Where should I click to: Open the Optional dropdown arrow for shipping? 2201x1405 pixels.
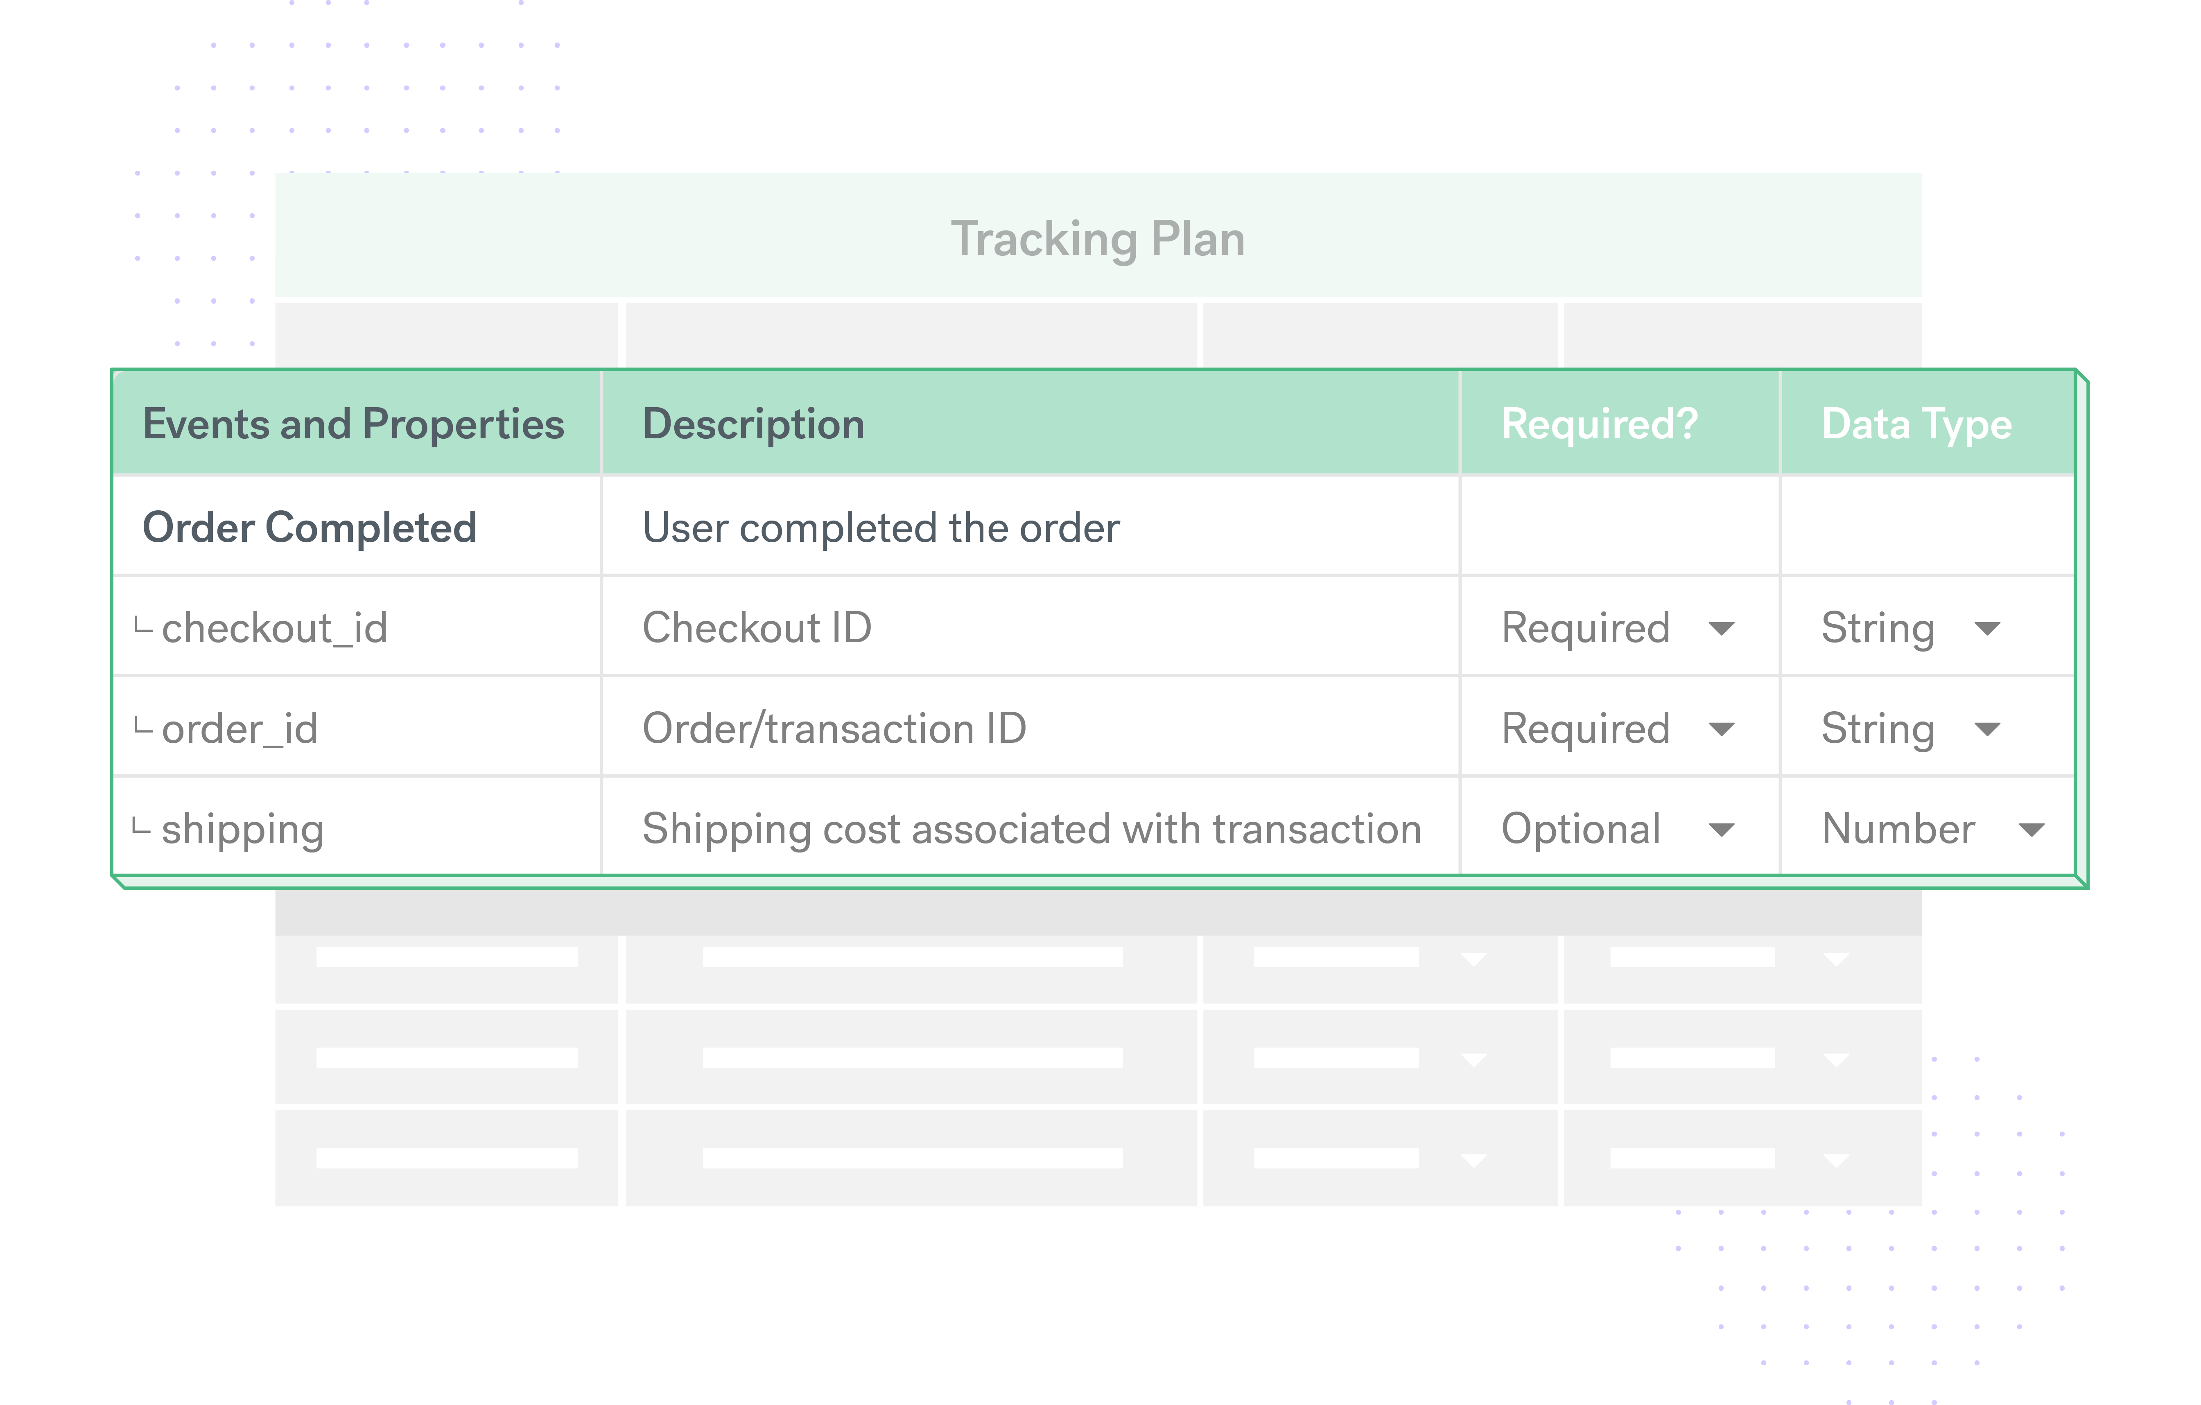click(1721, 830)
